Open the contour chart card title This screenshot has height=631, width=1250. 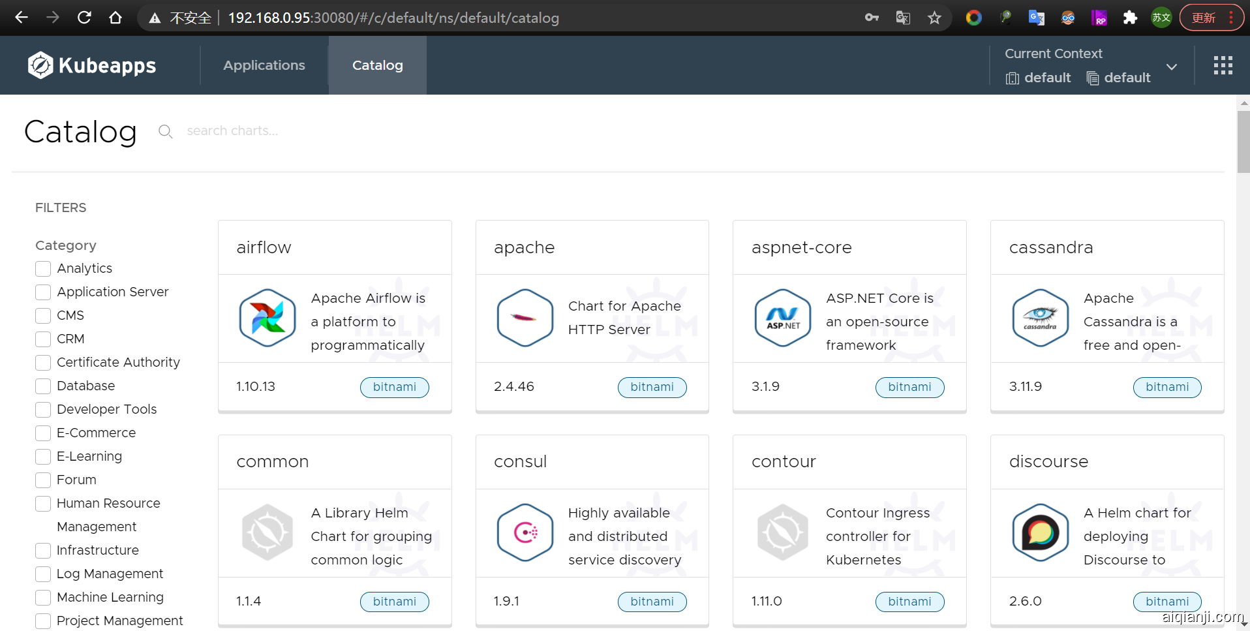(784, 462)
